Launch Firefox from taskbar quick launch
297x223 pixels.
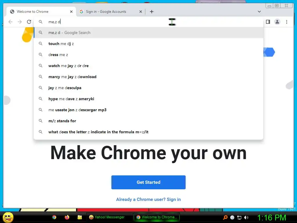coord(67,217)
